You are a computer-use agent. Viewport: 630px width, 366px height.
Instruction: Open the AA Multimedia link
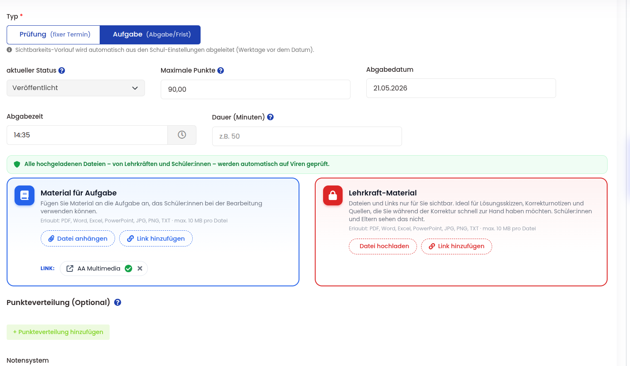pos(99,268)
